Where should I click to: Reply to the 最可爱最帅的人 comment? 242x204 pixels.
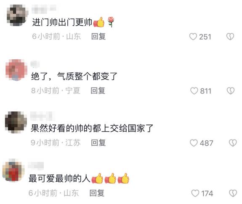pyautogui.click(x=97, y=193)
